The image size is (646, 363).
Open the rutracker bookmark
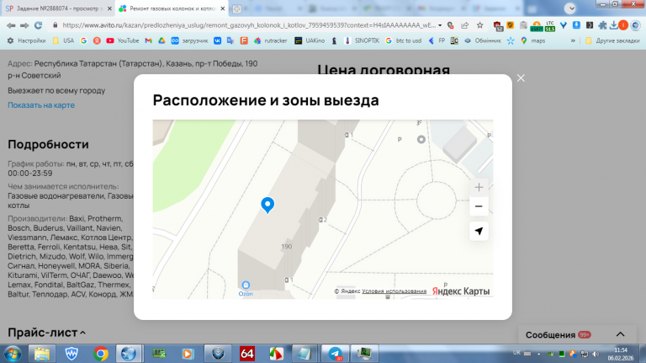click(x=270, y=40)
